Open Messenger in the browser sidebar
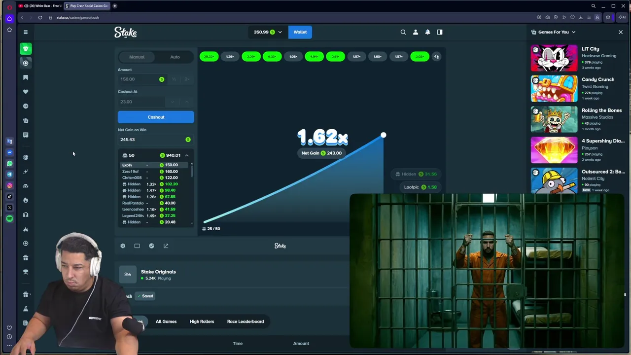631x355 pixels. (9, 152)
